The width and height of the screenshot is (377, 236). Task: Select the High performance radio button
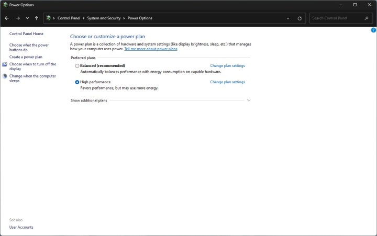(77, 82)
